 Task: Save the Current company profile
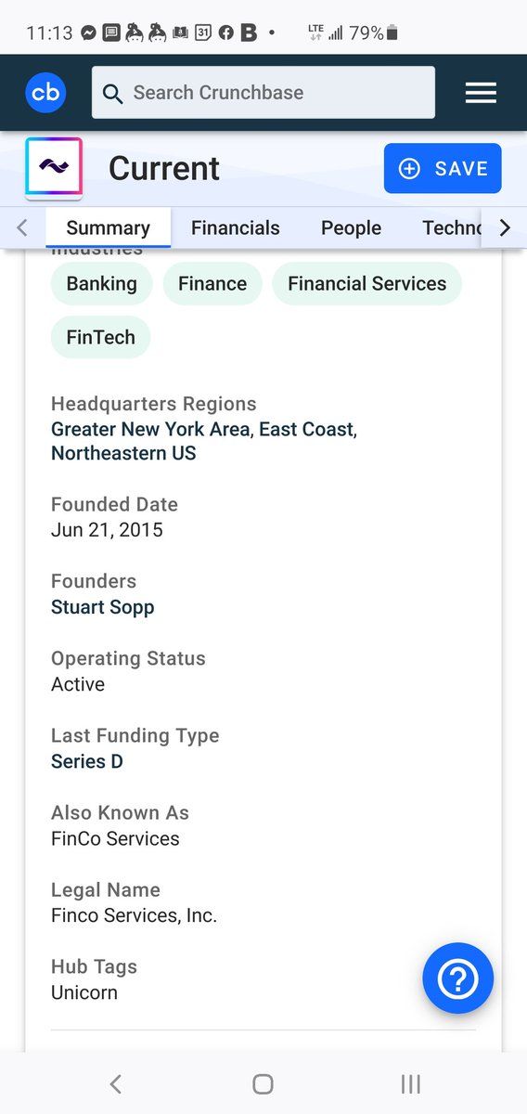coord(443,168)
